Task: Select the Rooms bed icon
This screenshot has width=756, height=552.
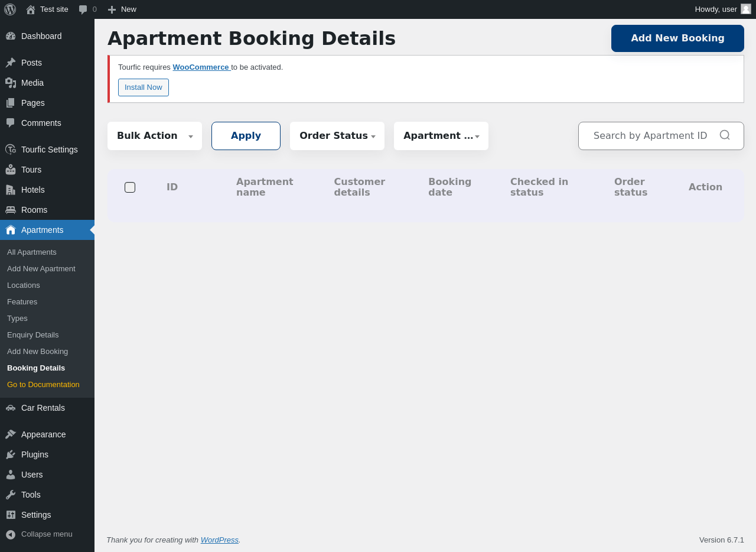Action: (11, 210)
